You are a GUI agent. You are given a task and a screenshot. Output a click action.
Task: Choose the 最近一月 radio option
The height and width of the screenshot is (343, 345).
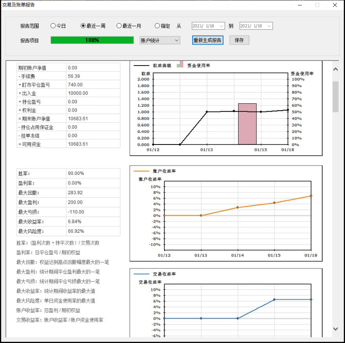click(x=119, y=26)
